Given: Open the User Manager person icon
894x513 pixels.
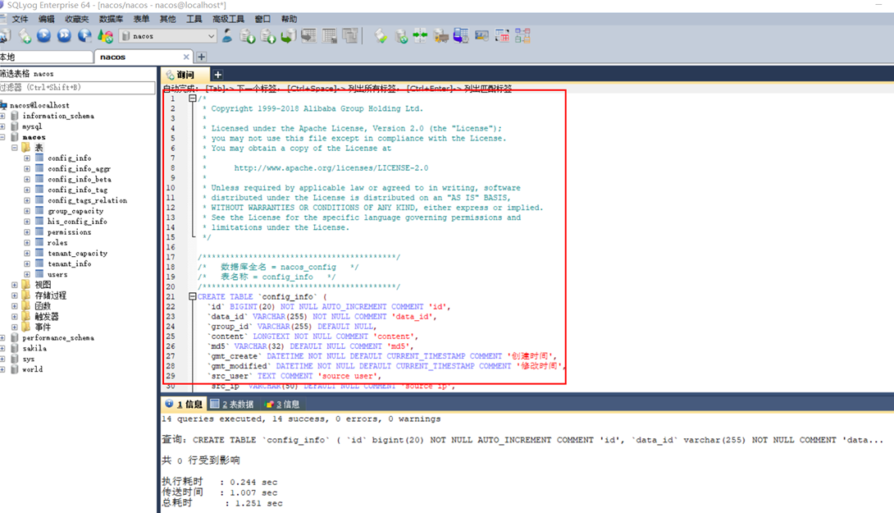Looking at the screenshot, I should 227,36.
